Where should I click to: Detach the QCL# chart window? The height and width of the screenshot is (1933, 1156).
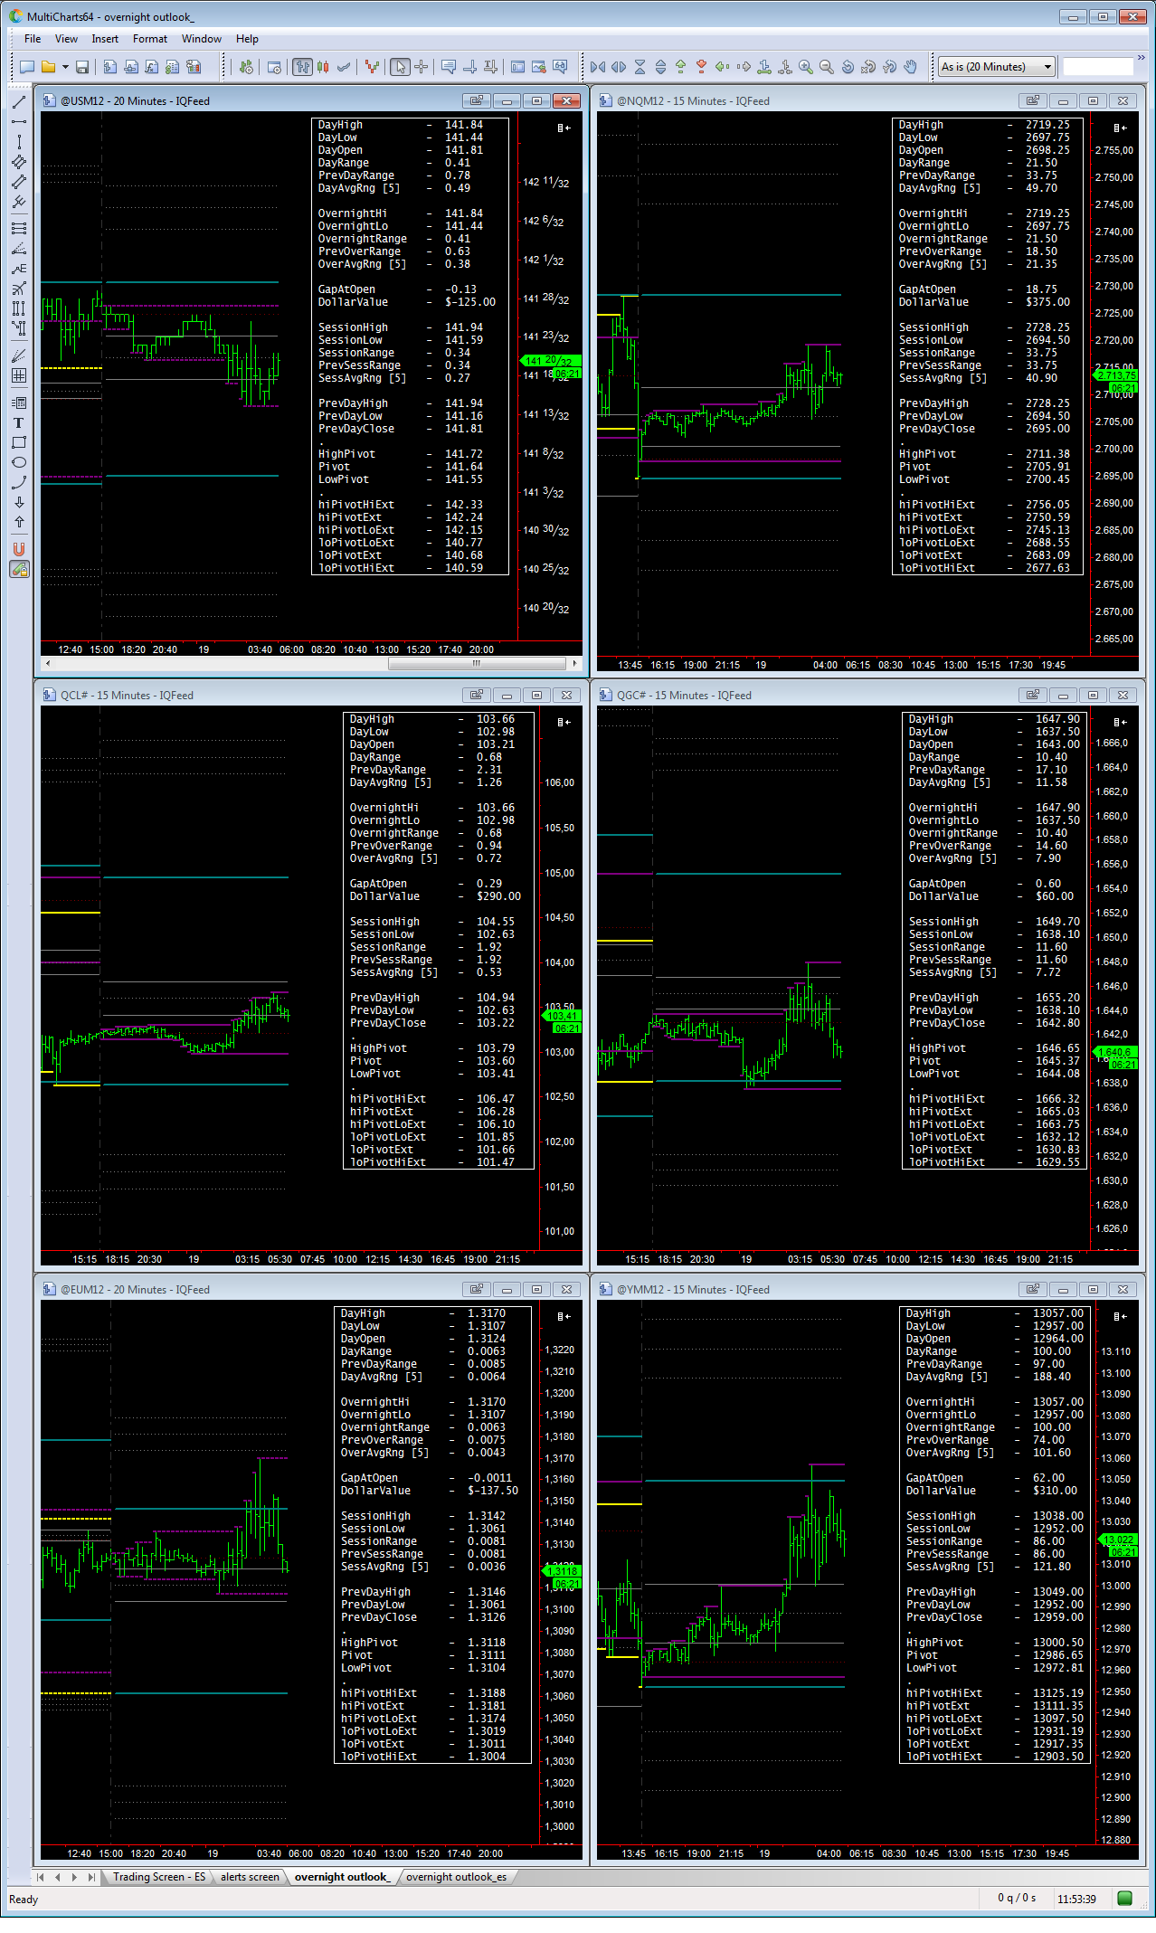coord(477,696)
